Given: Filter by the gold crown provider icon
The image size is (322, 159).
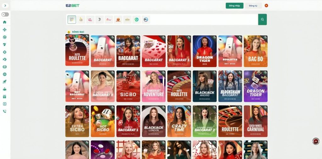Looking at the screenshot, I should click(127, 20).
